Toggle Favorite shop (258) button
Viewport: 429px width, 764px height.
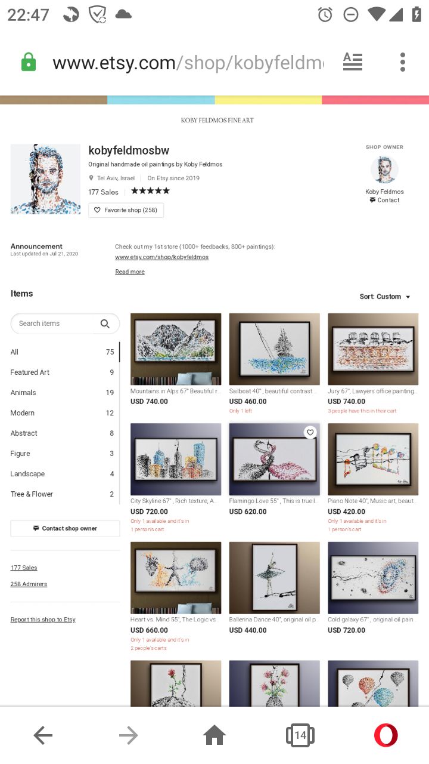pyautogui.click(x=126, y=210)
